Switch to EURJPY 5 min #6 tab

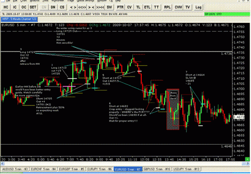pos(100,169)
